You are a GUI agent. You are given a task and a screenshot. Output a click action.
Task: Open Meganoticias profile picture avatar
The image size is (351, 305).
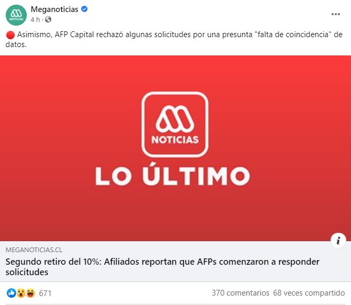click(16, 15)
